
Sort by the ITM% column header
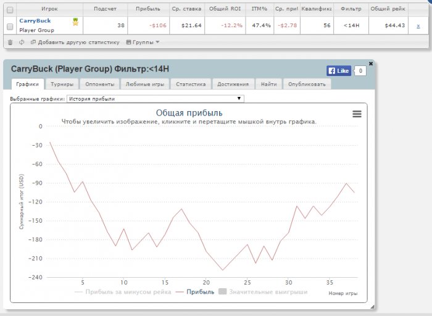260,9
